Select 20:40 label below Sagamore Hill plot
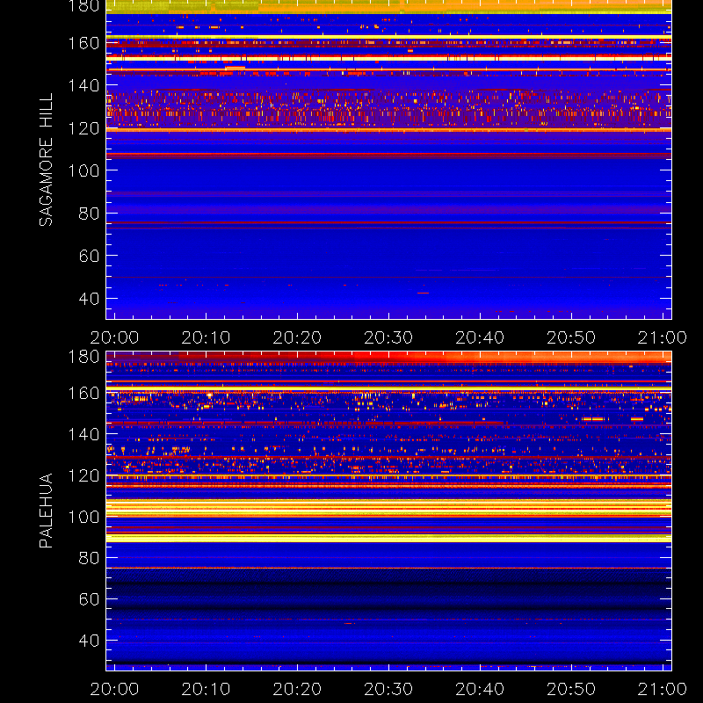 click(480, 337)
